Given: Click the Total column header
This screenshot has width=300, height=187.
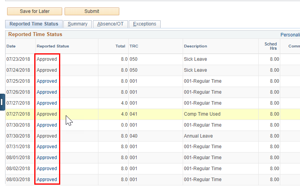Looking at the screenshot, I should tap(120, 46).
